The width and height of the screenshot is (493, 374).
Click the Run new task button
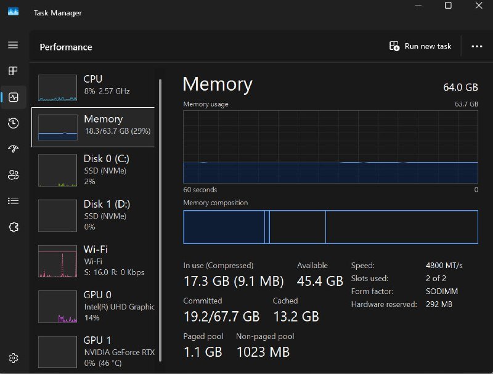pyautogui.click(x=420, y=46)
